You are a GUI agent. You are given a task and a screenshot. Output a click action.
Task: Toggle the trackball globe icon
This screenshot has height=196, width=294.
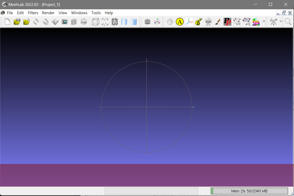[170, 22]
